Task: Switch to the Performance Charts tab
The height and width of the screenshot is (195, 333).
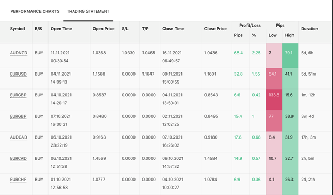Action: click(x=35, y=11)
